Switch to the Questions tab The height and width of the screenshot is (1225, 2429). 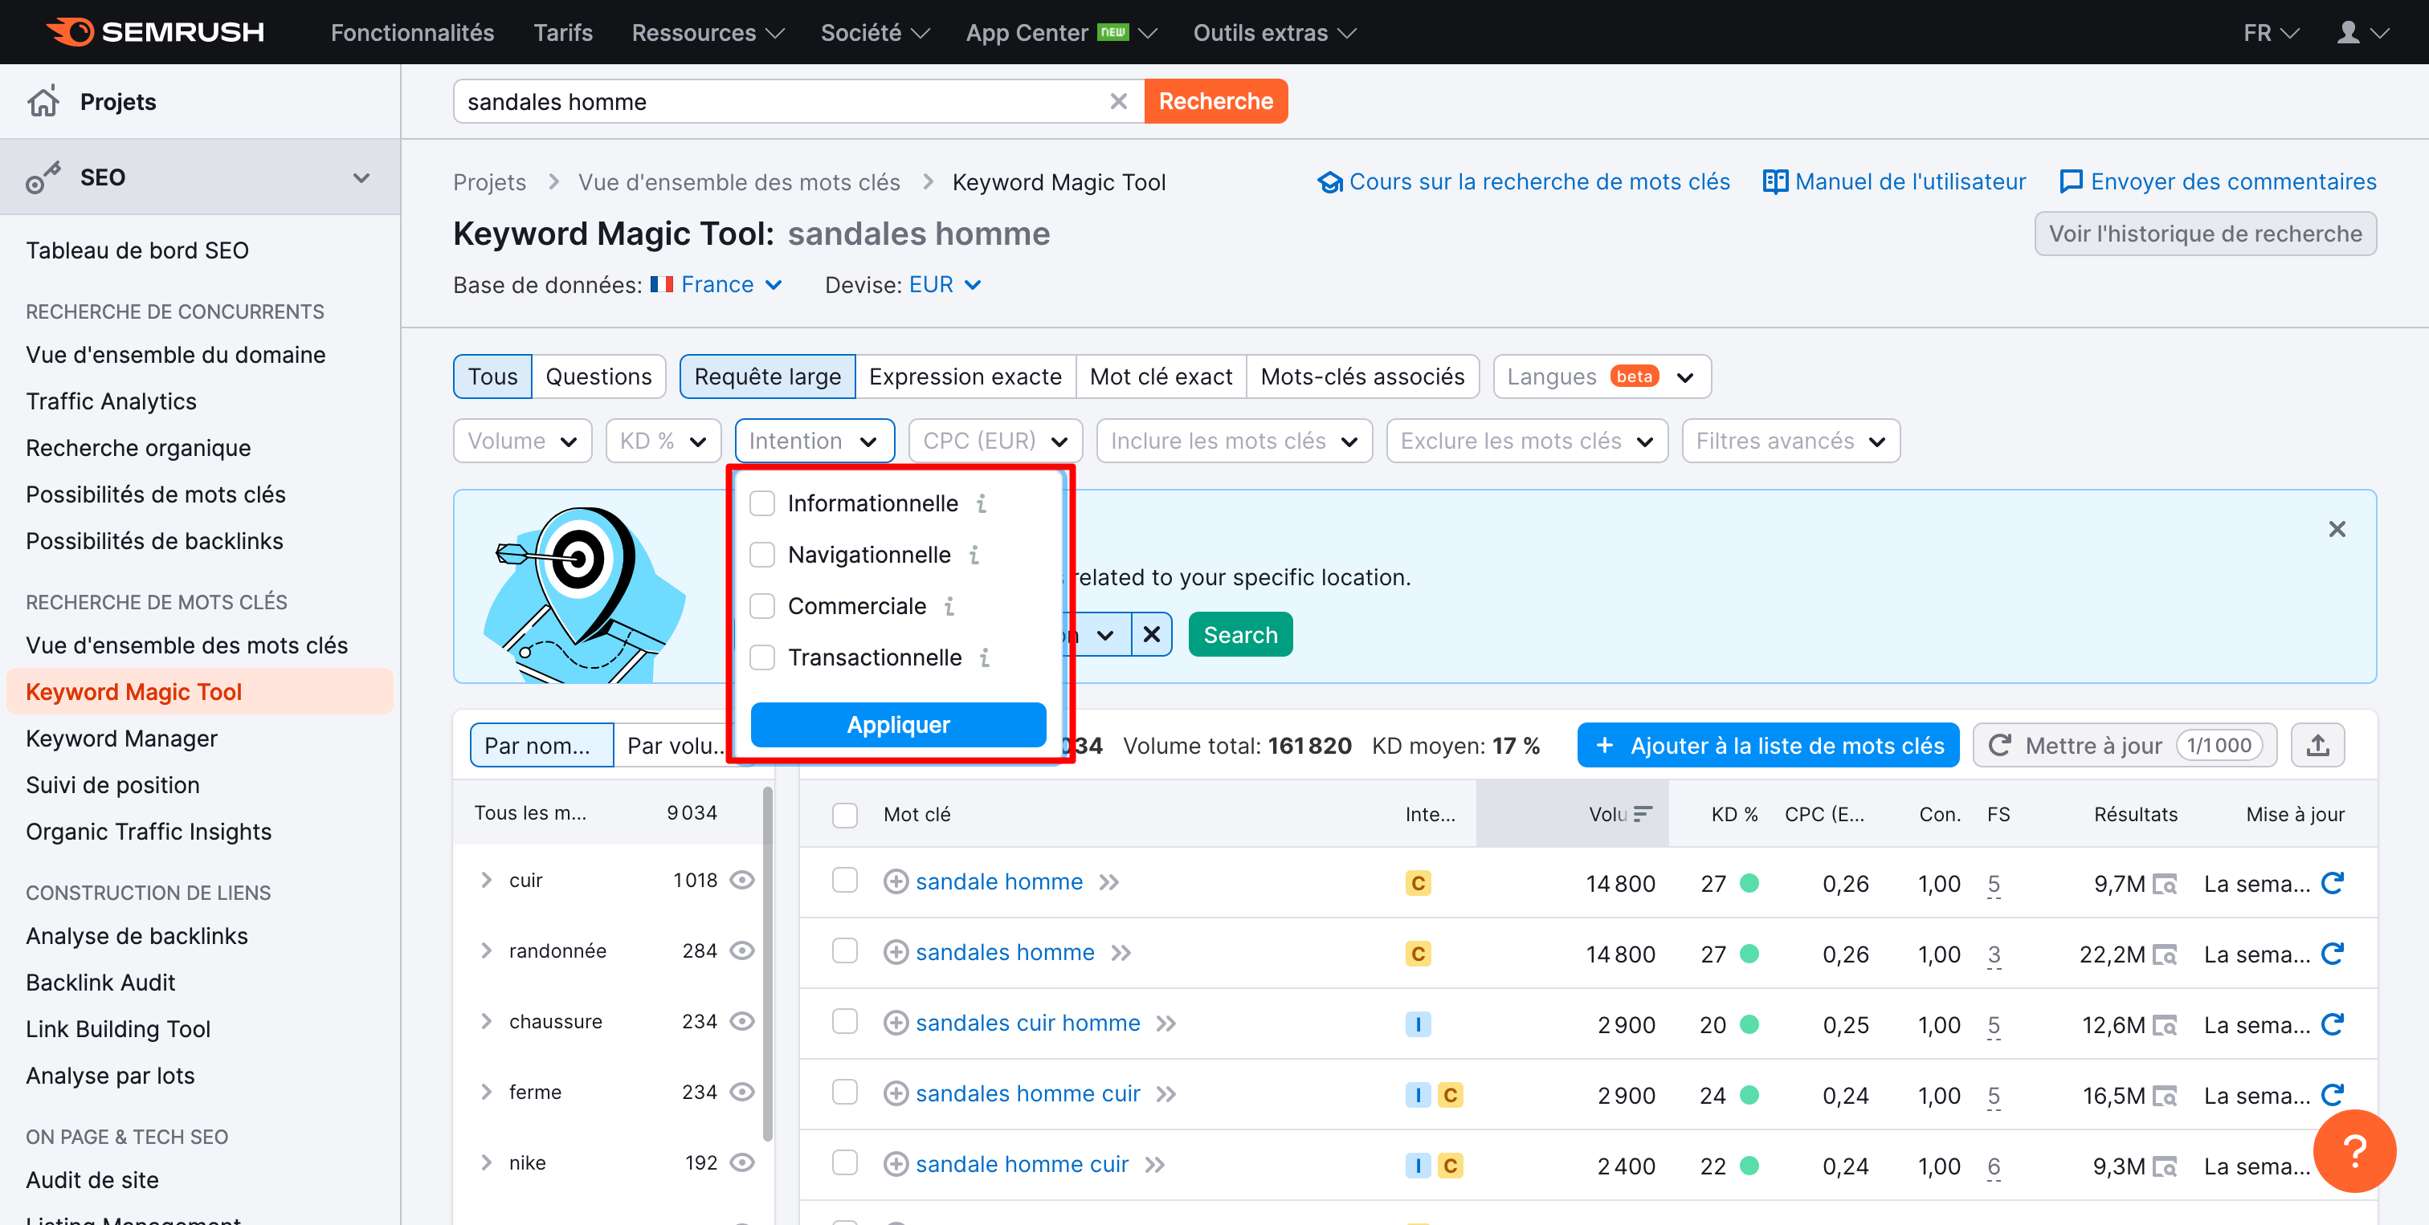point(598,377)
